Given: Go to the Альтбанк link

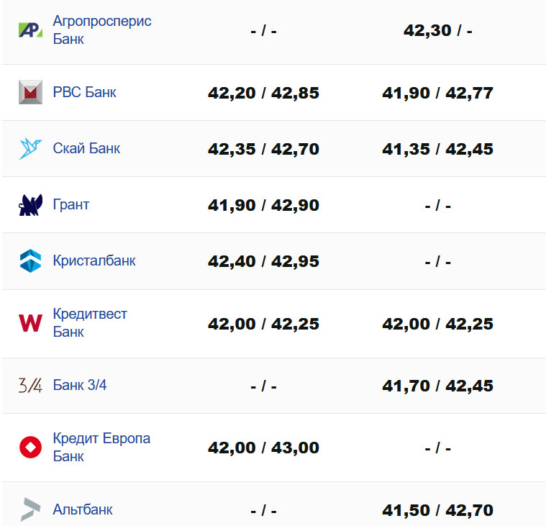Looking at the screenshot, I should tap(83, 510).
